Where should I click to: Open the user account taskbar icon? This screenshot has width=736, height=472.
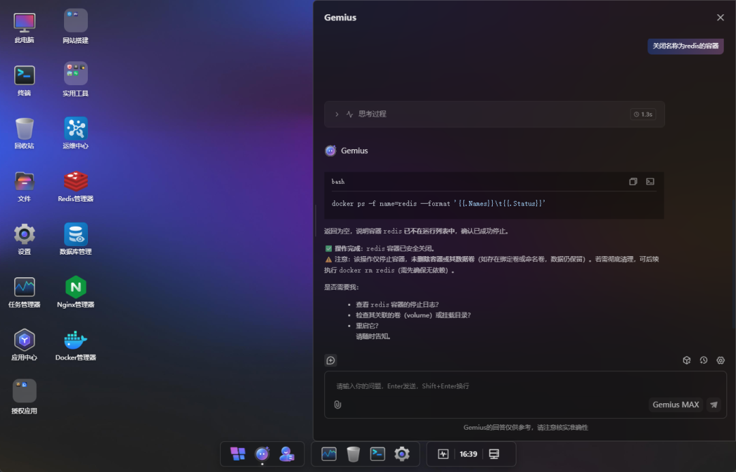tap(287, 454)
